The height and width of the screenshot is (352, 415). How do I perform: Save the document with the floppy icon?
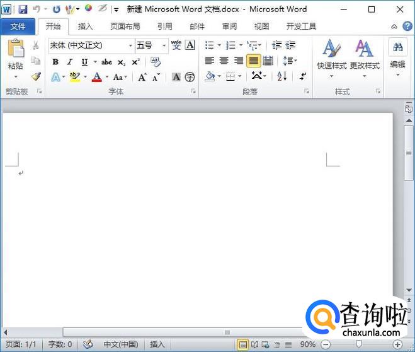pos(23,9)
